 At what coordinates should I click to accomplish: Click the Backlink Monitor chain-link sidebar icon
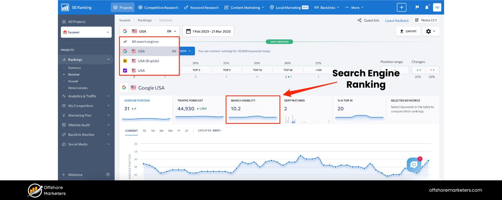pos(63,134)
